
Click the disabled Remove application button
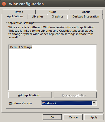75,95
